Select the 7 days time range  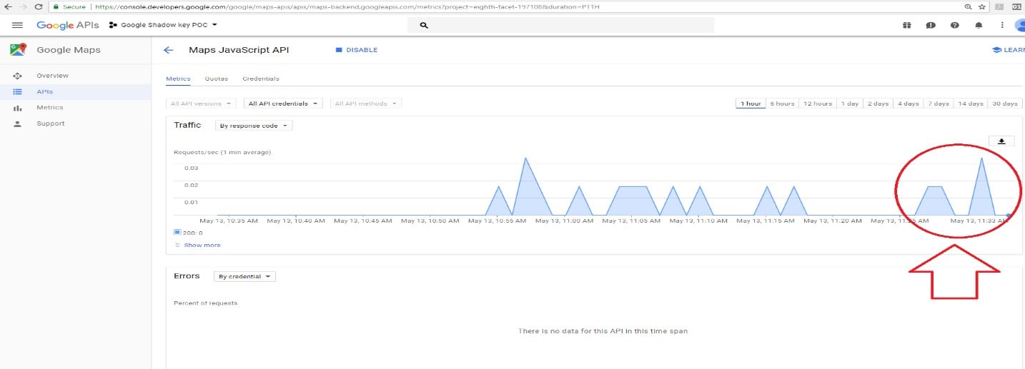pyautogui.click(x=939, y=103)
